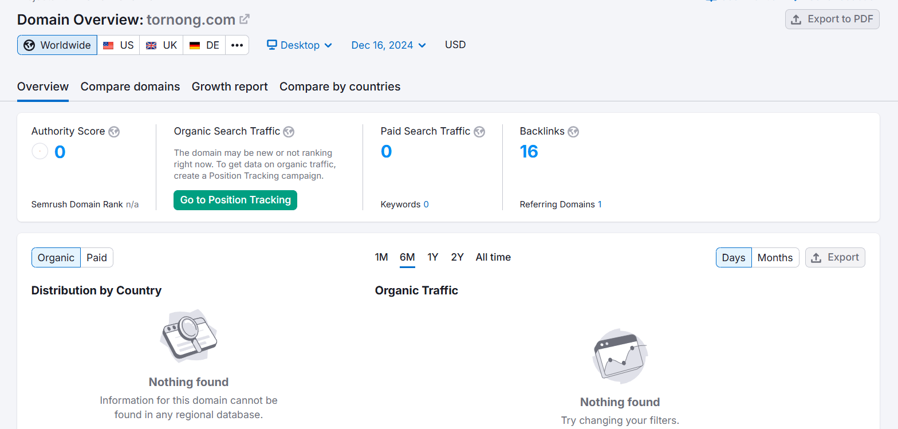This screenshot has height=429, width=898.
Task: Open the paid Keywords value 0
Action: coord(426,204)
